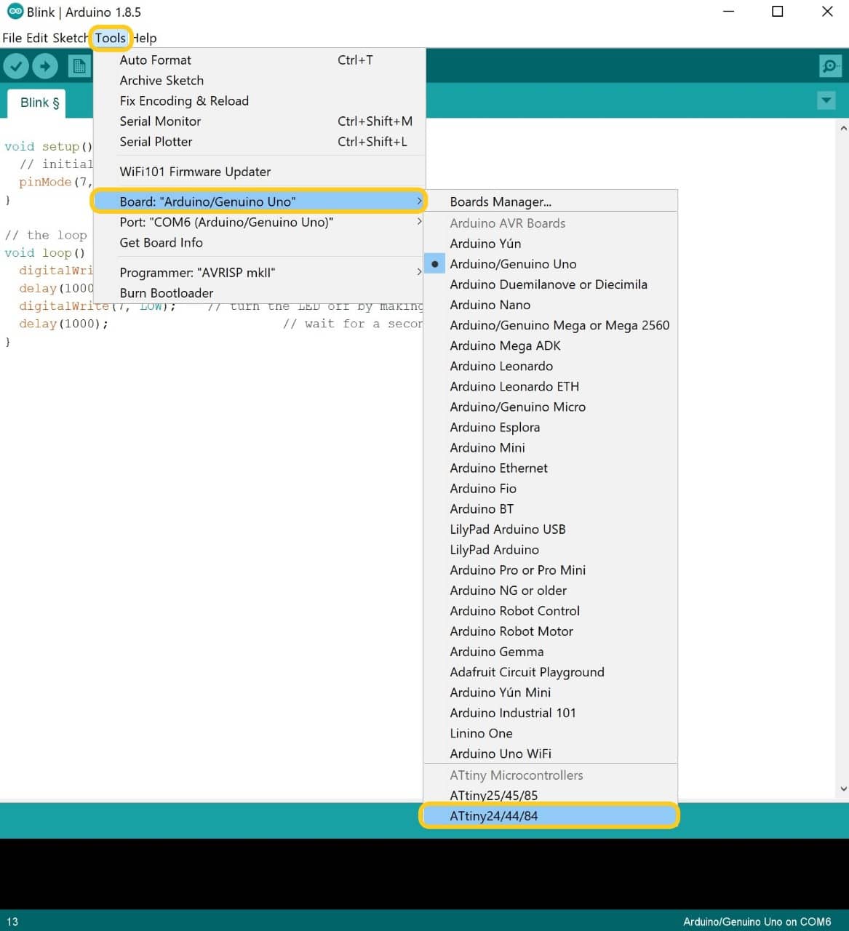Screen dimensions: 849x931
Task: Select ATtiny25/45/85 board
Action: [x=550, y=795]
